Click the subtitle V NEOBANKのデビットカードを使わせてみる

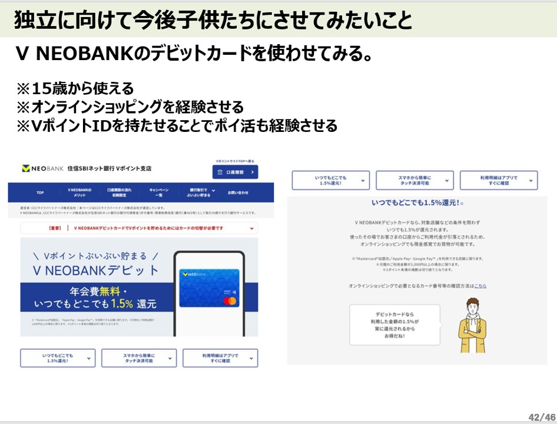(x=194, y=54)
